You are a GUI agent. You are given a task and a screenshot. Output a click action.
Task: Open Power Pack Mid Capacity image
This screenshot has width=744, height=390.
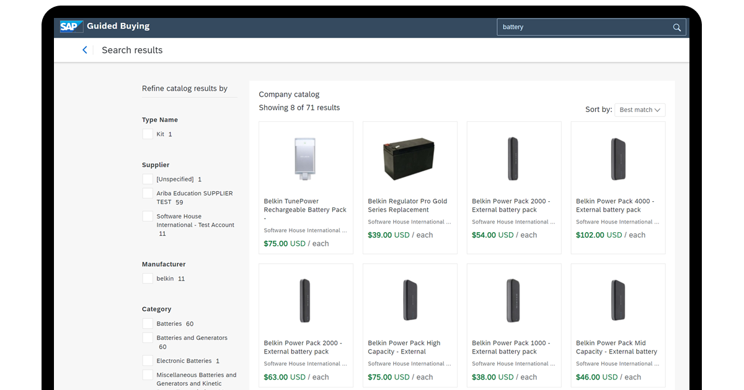point(618,301)
